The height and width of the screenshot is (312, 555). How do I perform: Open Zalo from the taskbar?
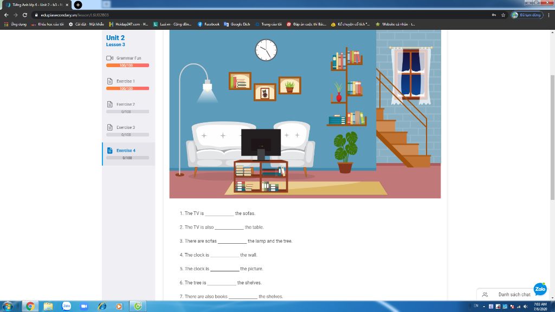pos(66,307)
